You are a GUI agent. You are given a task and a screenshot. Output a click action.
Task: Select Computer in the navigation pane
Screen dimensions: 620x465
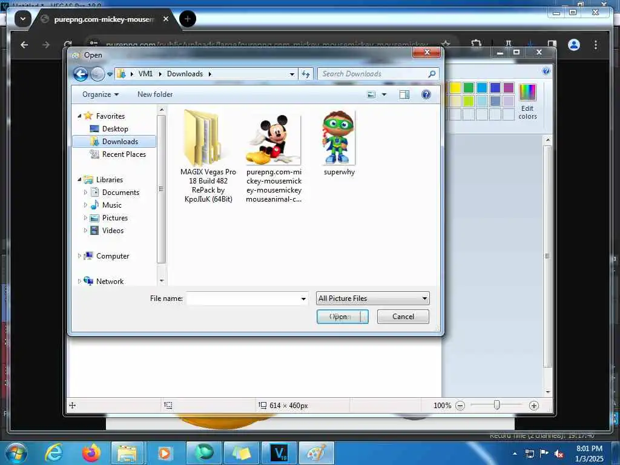(112, 256)
